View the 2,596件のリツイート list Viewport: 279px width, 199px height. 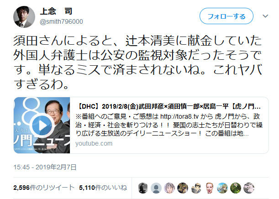pos(43,188)
